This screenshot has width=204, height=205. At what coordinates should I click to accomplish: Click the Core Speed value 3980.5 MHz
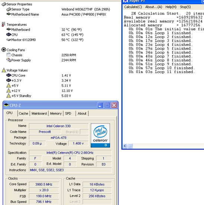click(x=44, y=184)
